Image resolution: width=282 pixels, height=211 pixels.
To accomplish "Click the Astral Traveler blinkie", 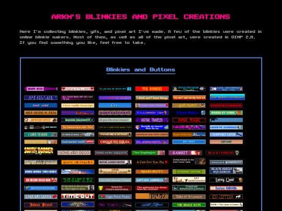I will click(x=152, y=120).
